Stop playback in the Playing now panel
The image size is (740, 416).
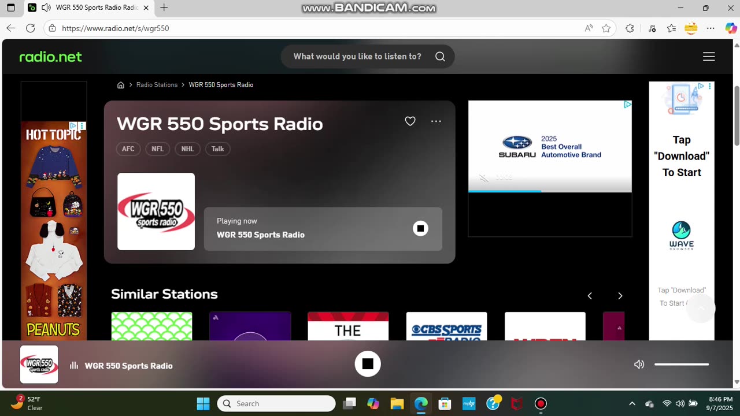click(420, 228)
